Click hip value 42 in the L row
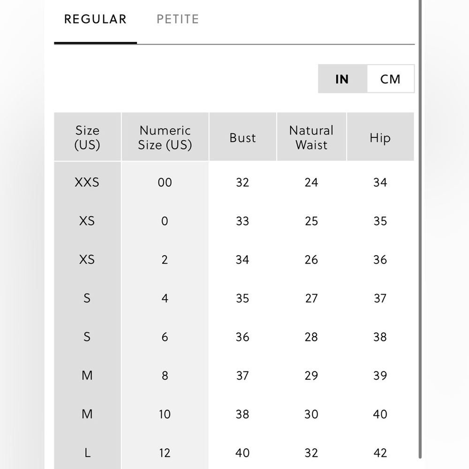The width and height of the screenshot is (469, 469). coord(380,453)
